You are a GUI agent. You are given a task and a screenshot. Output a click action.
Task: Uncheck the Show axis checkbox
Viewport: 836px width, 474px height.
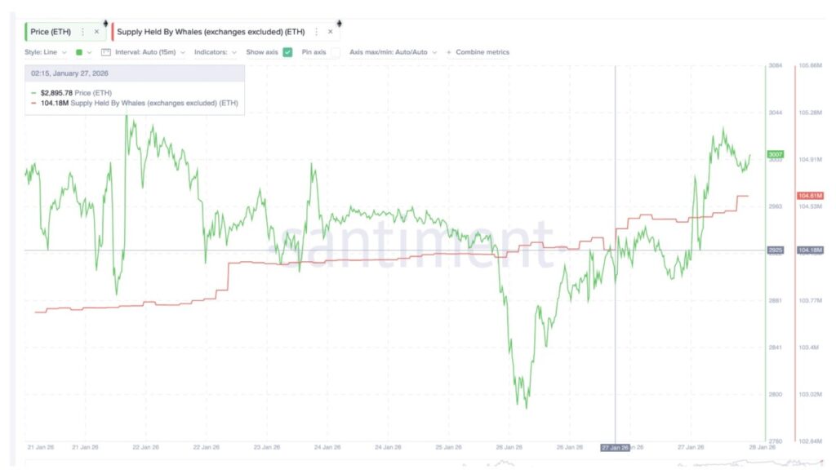(x=287, y=52)
